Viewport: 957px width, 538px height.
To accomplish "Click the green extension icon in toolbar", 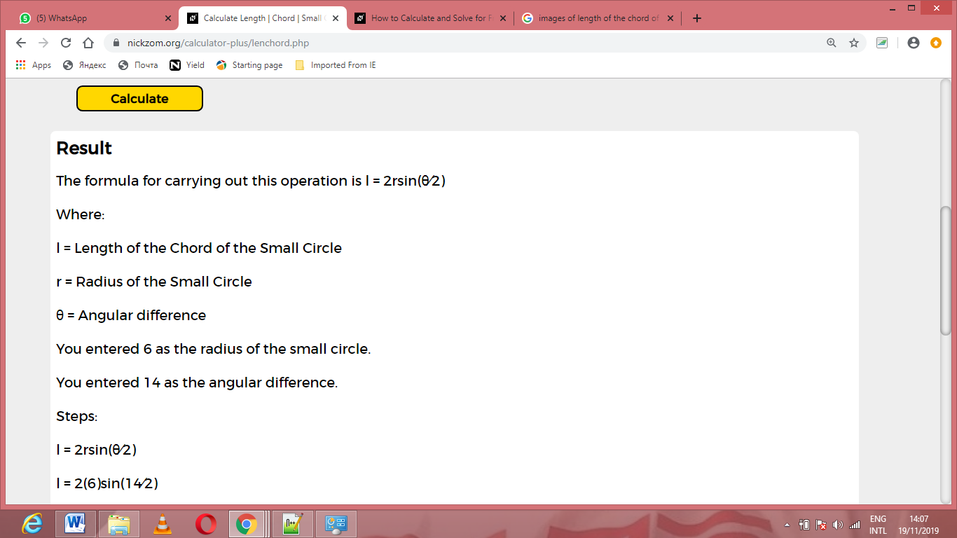I will tap(882, 43).
